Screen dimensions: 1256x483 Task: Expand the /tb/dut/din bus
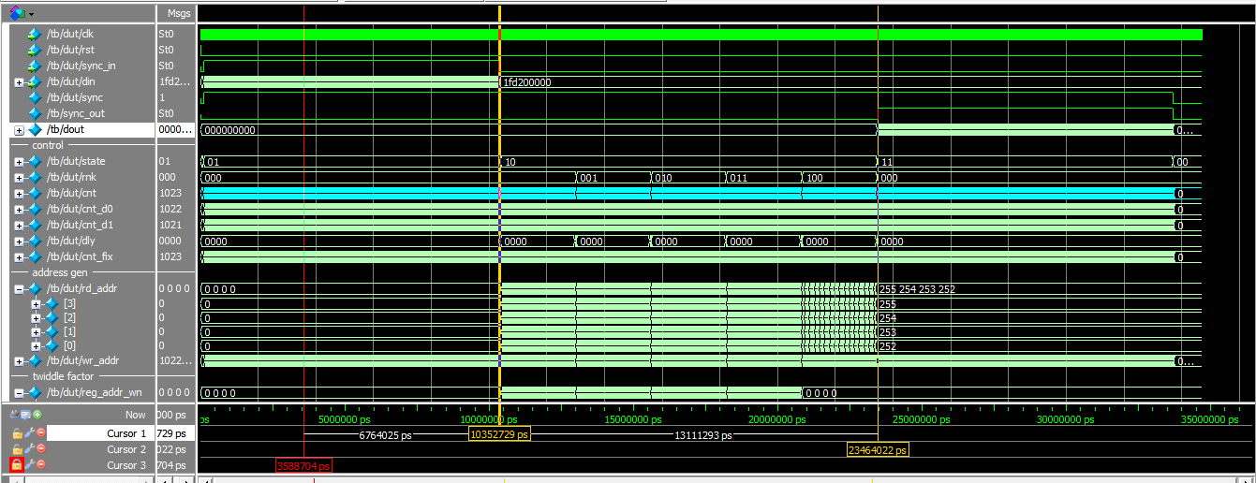click(x=20, y=82)
